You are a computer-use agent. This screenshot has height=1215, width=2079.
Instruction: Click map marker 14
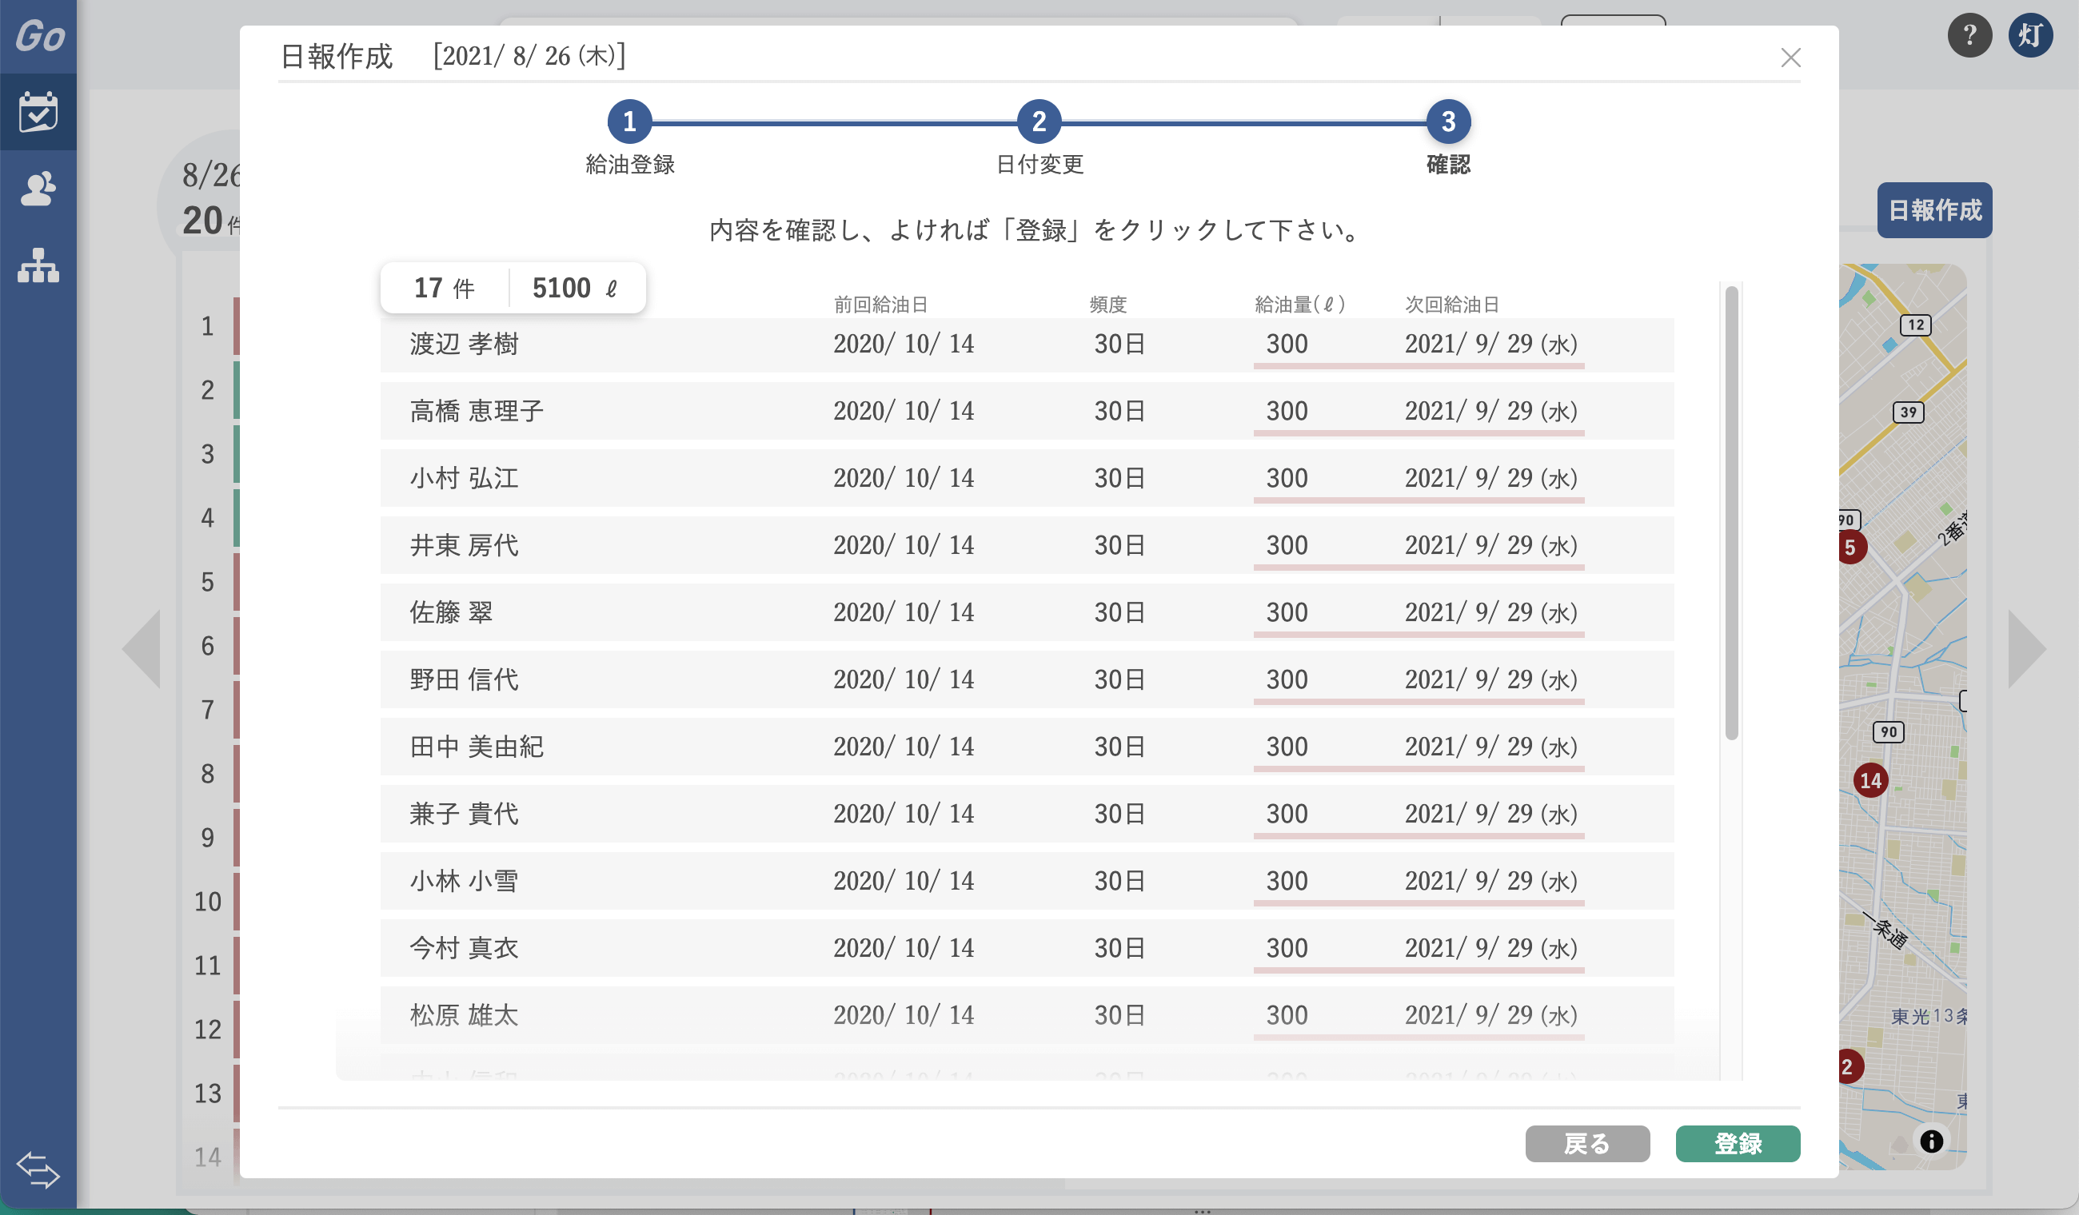(1870, 780)
